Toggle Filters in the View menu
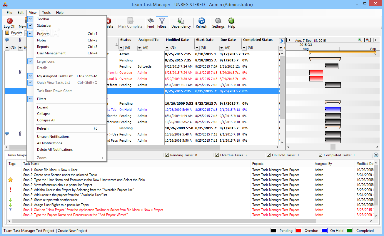This screenshot has height=236, width=384. 66,99
